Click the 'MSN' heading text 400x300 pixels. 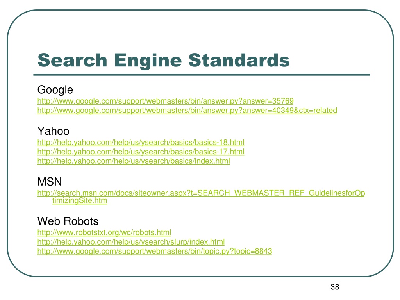(50, 182)
